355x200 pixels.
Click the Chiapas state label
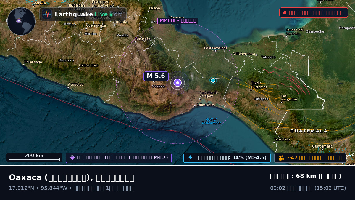262,99
